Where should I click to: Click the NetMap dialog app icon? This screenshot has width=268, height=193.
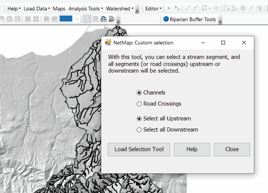(108, 42)
